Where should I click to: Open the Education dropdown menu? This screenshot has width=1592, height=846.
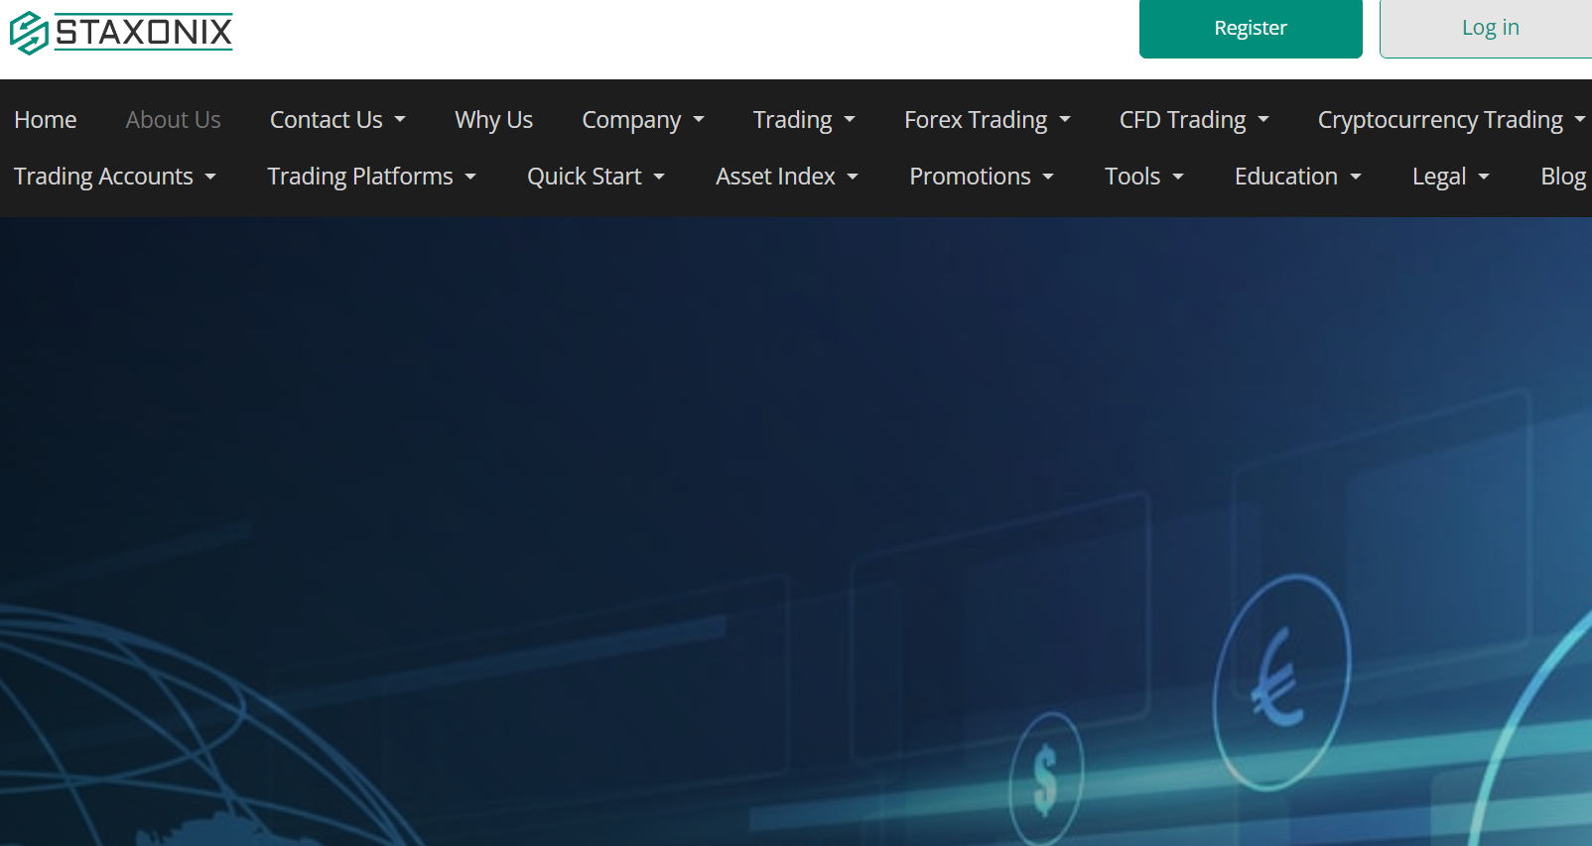(1297, 177)
